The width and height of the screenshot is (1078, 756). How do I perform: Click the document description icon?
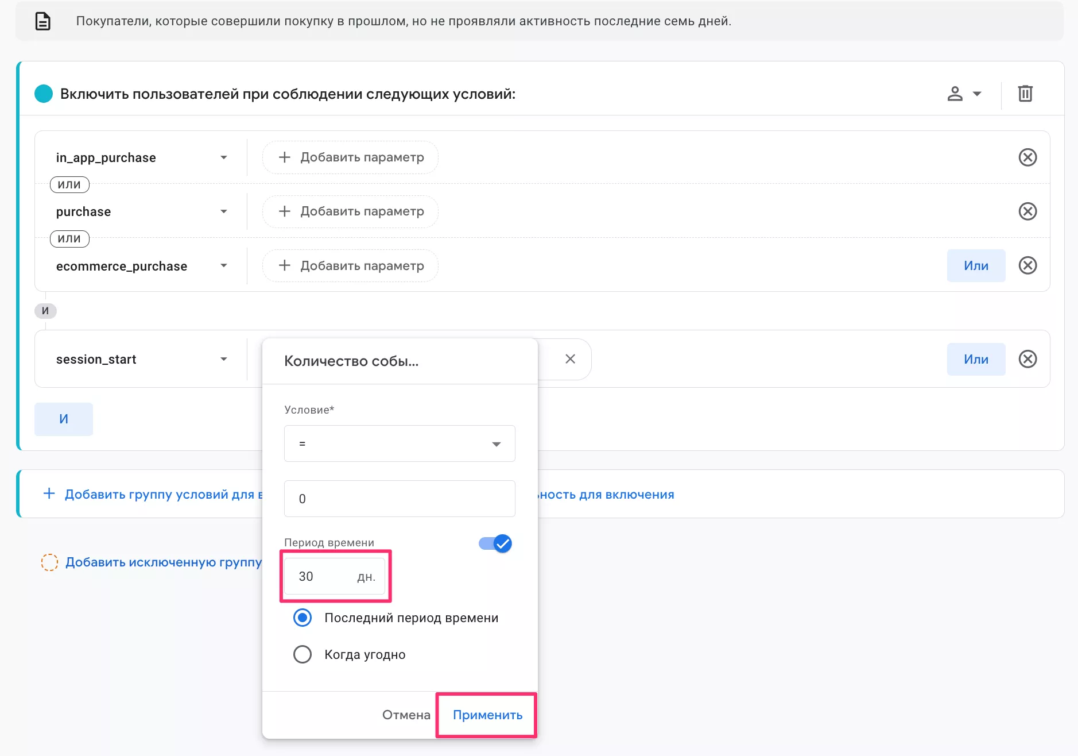click(x=43, y=21)
